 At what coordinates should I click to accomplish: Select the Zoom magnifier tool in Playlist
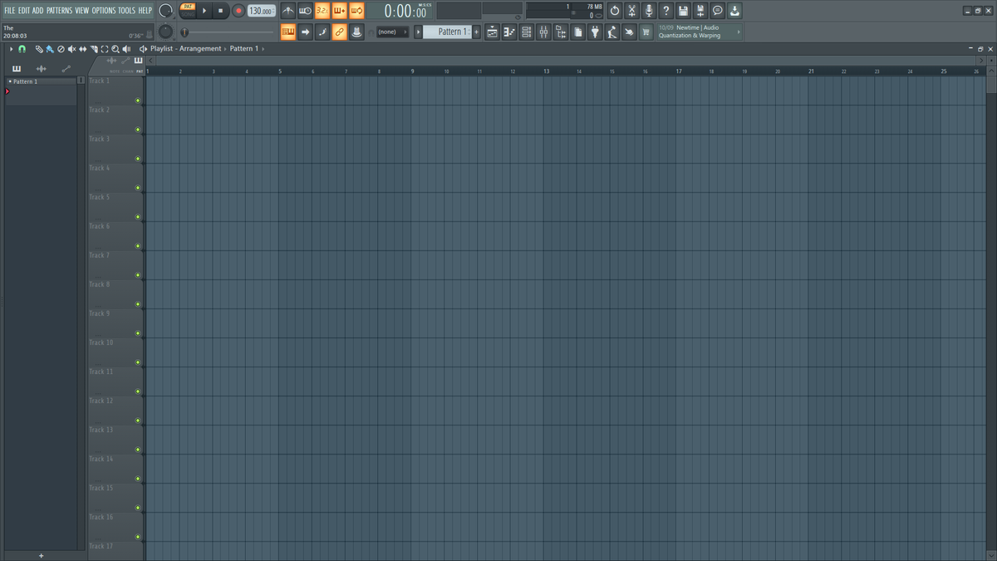pos(115,49)
